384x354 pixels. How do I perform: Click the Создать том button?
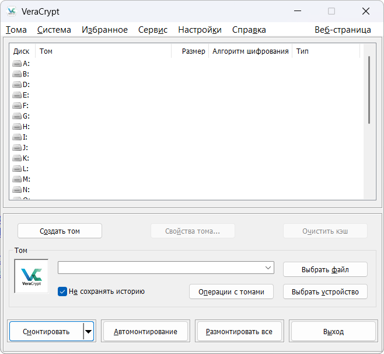[x=60, y=231]
